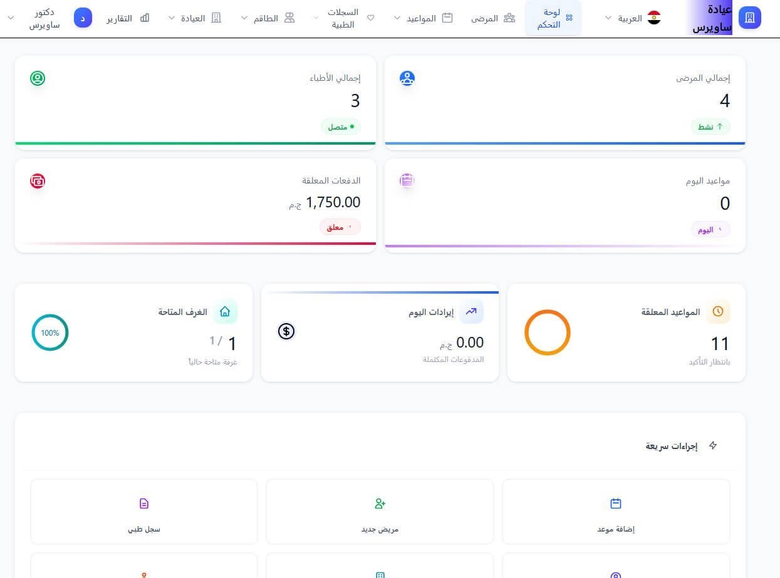
Task: Go to the المرضى patients menu
Action: (493, 18)
